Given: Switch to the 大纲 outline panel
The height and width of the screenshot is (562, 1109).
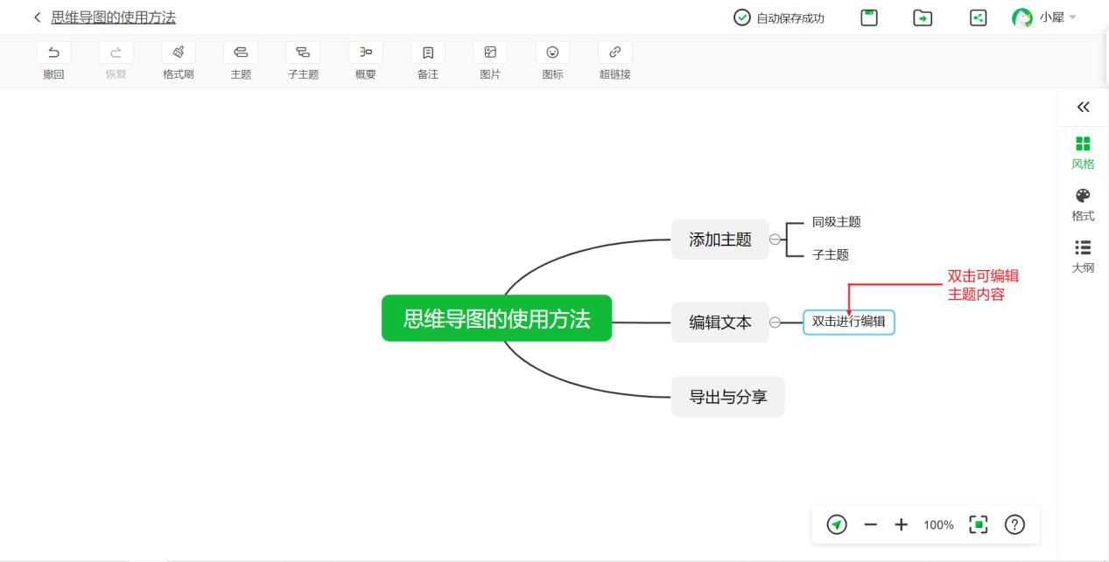Looking at the screenshot, I should click(x=1083, y=255).
